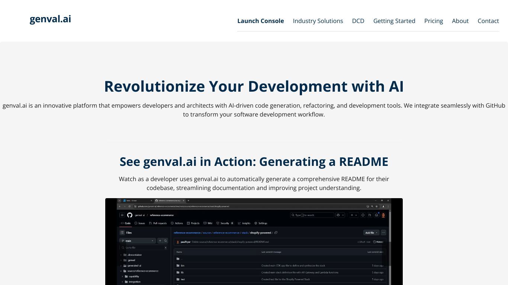Click the browser reload icon in demo video
The height and width of the screenshot is (285, 508).
point(129,206)
